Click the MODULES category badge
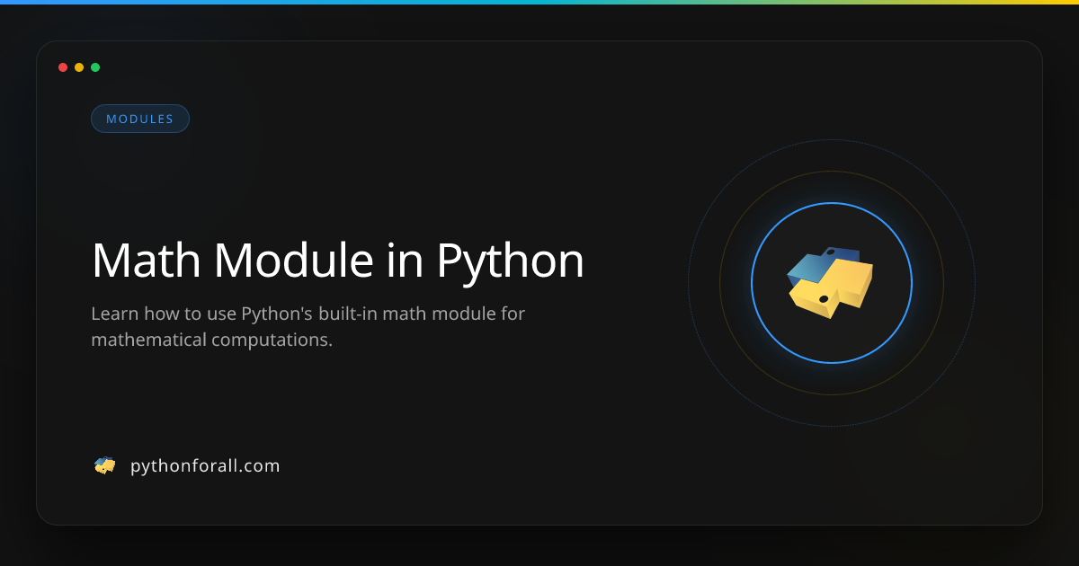This screenshot has height=566, width=1079. click(140, 119)
